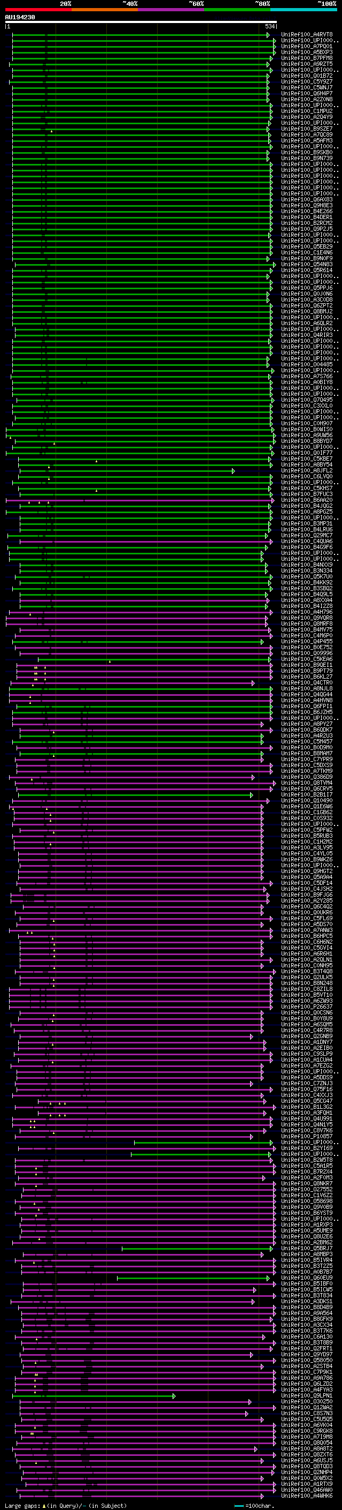Select hit label UniRef100_C1E4N6
This screenshot has height=1510, width=342.
click(306, 253)
